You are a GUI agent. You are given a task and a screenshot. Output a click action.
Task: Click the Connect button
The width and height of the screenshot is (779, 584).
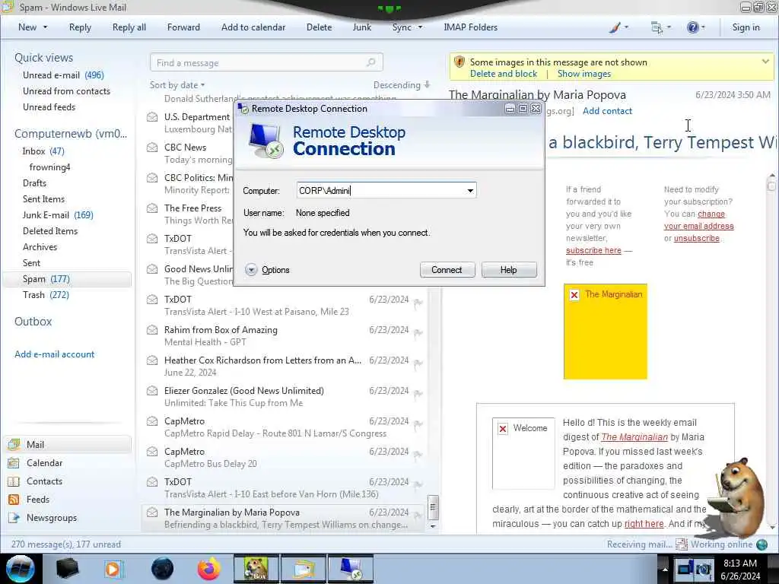click(x=447, y=270)
